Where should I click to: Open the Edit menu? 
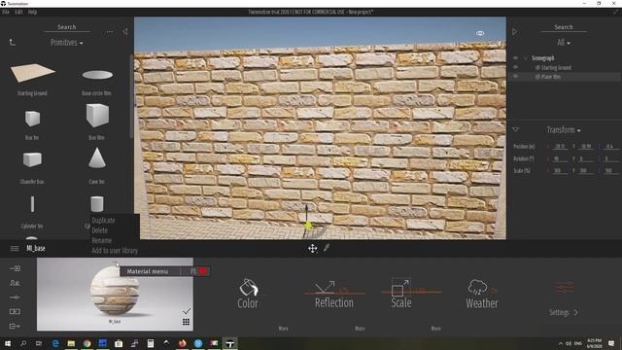click(x=18, y=12)
